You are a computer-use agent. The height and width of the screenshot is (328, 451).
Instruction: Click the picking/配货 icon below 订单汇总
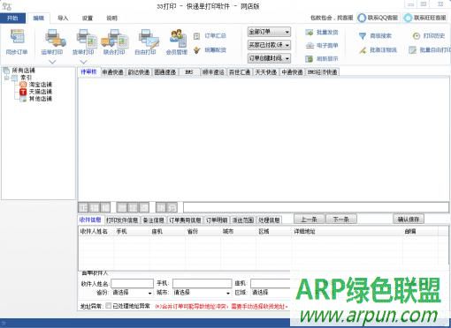tap(196, 50)
